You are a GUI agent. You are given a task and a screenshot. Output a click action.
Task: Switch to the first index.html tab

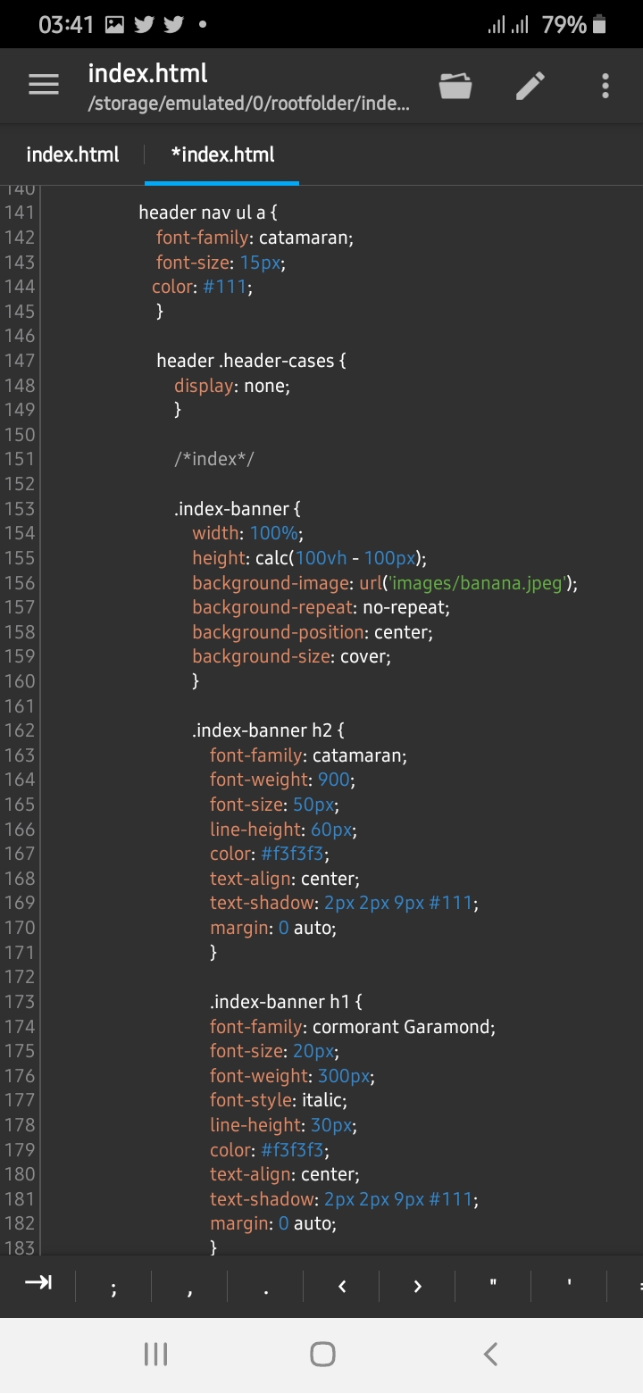(72, 154)
